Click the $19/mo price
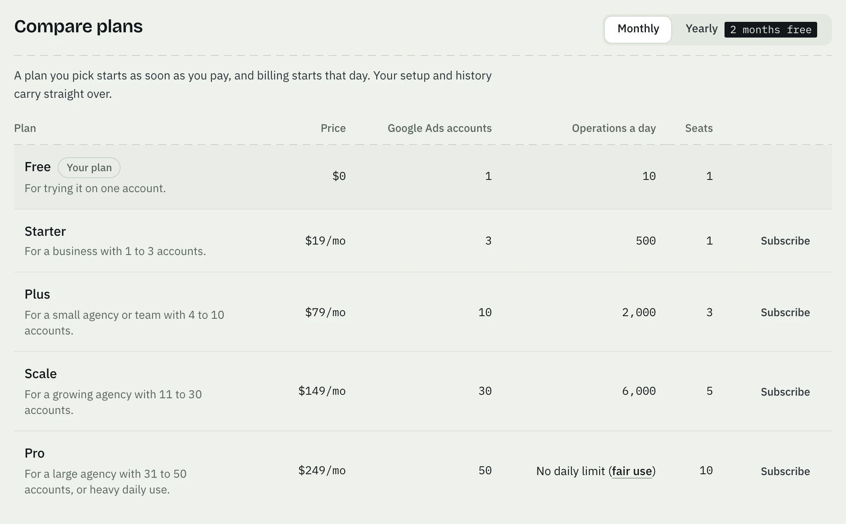This screenshot has width=846, height=524. point(325,241)
